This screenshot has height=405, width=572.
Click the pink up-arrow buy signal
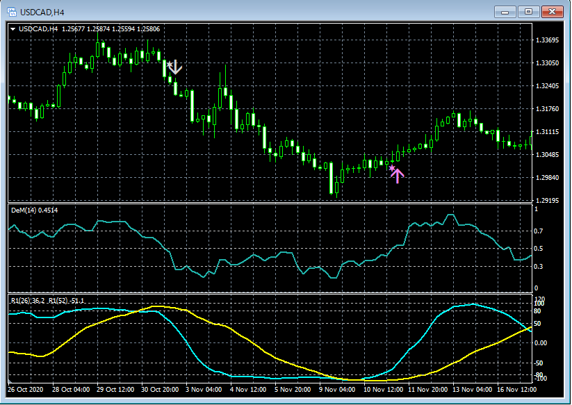click(396, 174)
